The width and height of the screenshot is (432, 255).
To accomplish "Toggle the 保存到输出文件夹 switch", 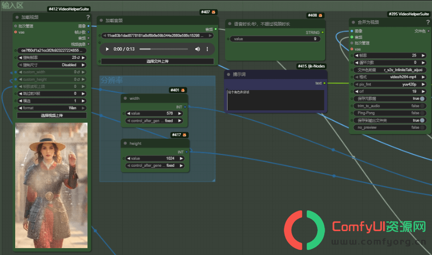I will [422, 120].
